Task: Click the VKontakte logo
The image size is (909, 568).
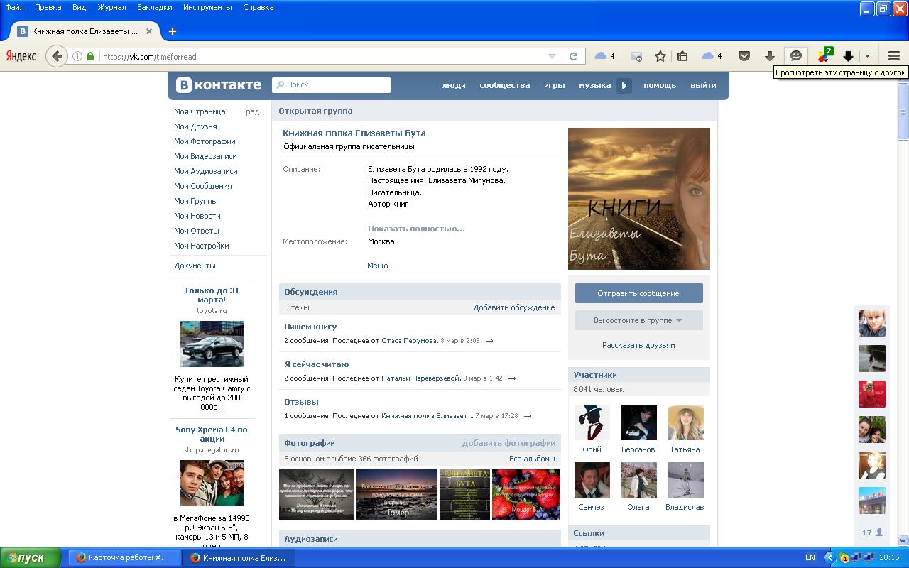Action: (219, 85)
